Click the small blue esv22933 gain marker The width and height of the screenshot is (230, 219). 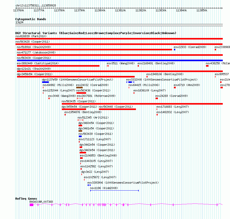click(x=174, y=50)
